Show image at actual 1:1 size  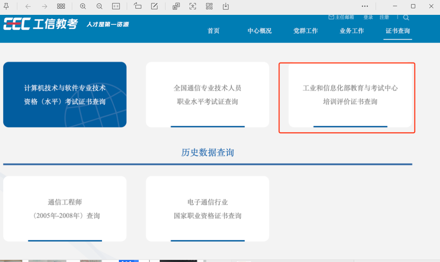point(116,6)
